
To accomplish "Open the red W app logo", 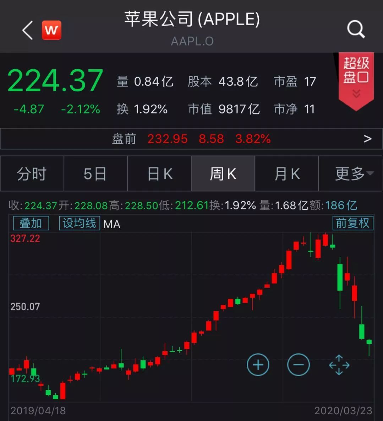I will pyautogui.click(x=51, y=30).
